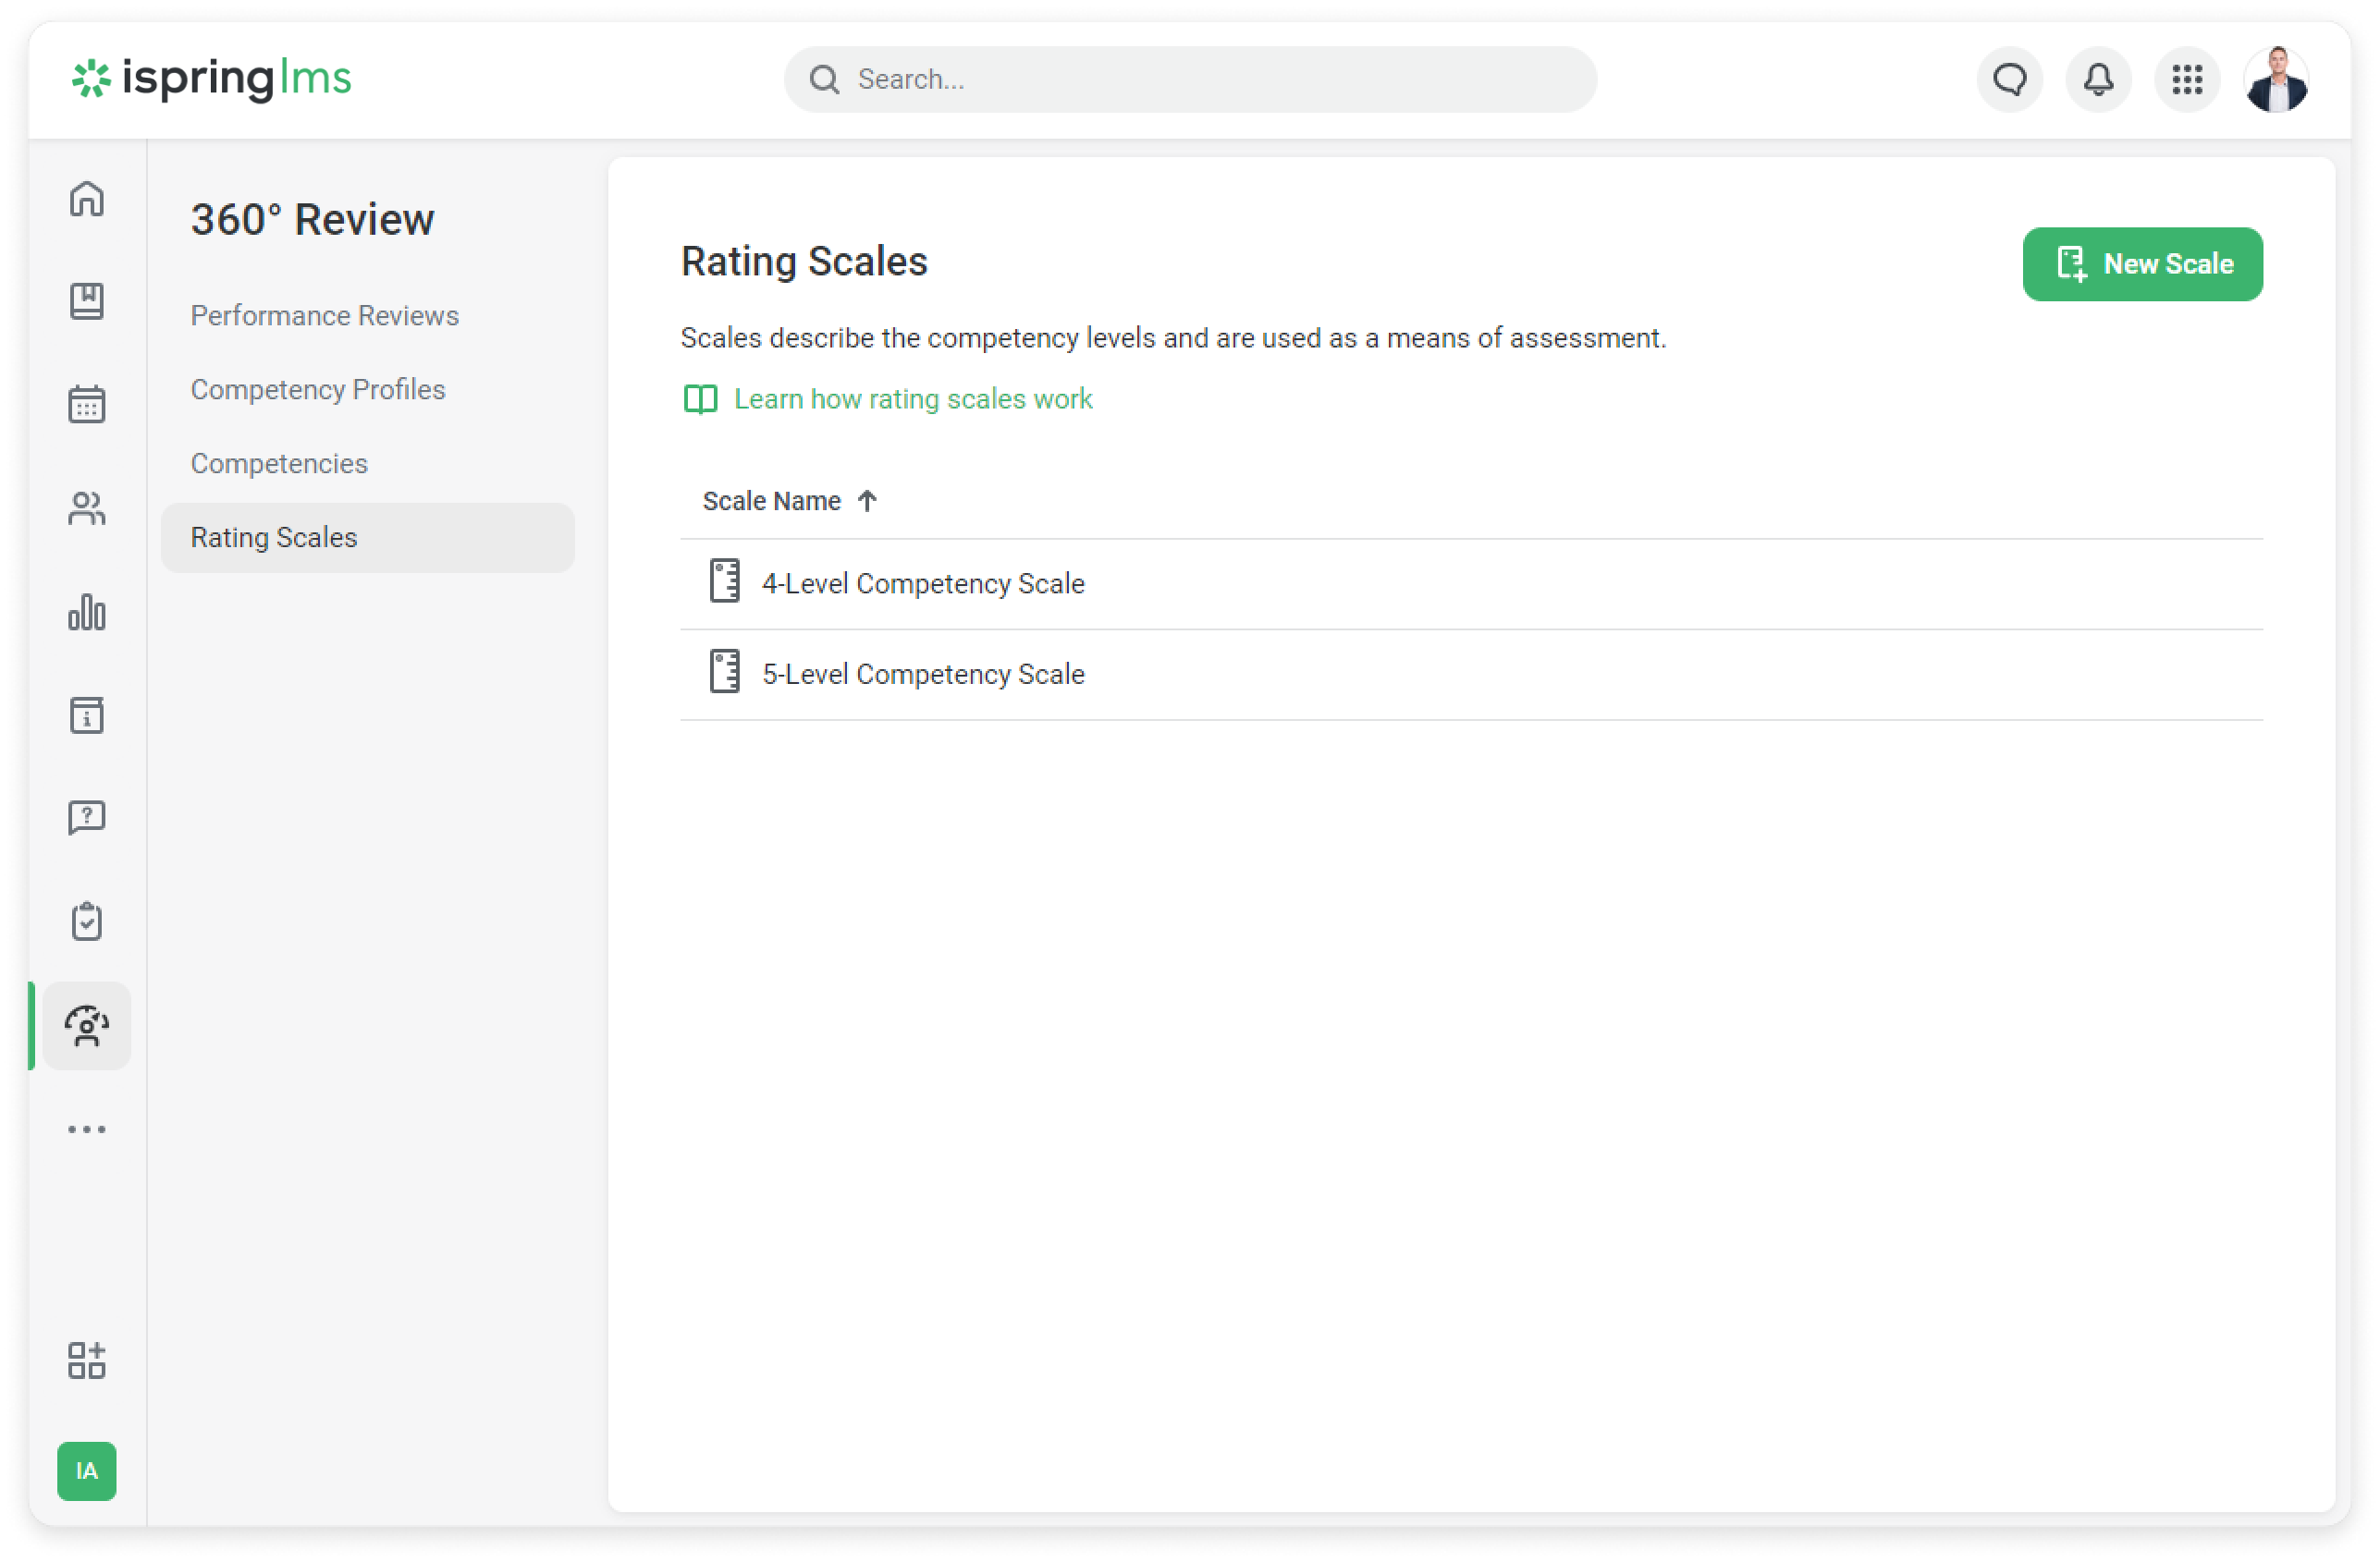Open the Calendar icon in sidebar
The image size is (2380, 1562).
click(x=87, y=405)
